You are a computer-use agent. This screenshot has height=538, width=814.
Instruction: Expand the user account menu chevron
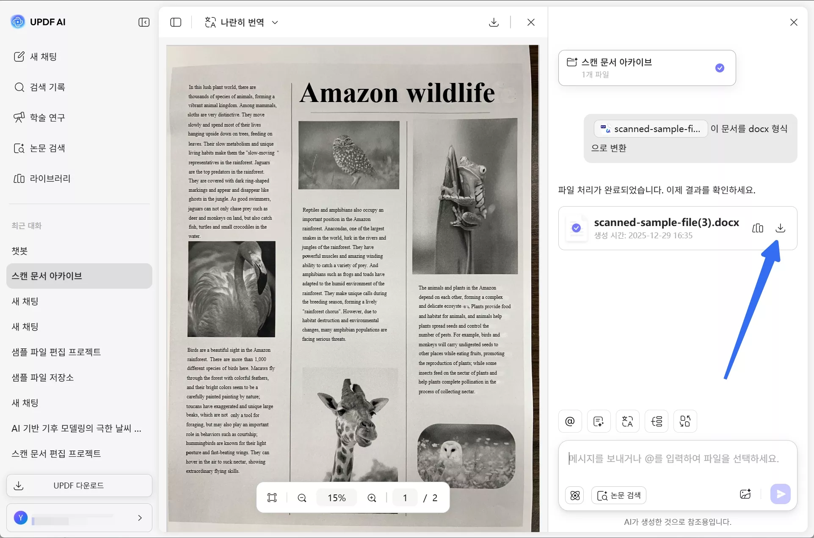coord(140,518)
